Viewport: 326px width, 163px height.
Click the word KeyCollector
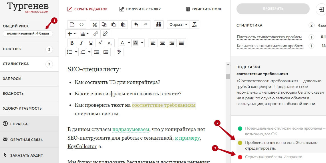click(82, 147)
